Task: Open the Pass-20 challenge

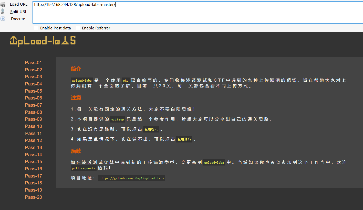Action: [x=33, y=197]
